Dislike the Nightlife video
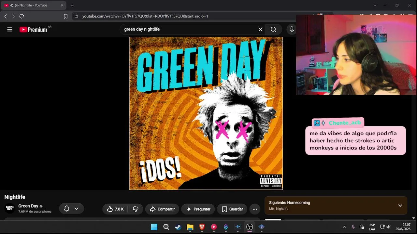The height and width of the screenshot is (234, 417). [136, 209]
